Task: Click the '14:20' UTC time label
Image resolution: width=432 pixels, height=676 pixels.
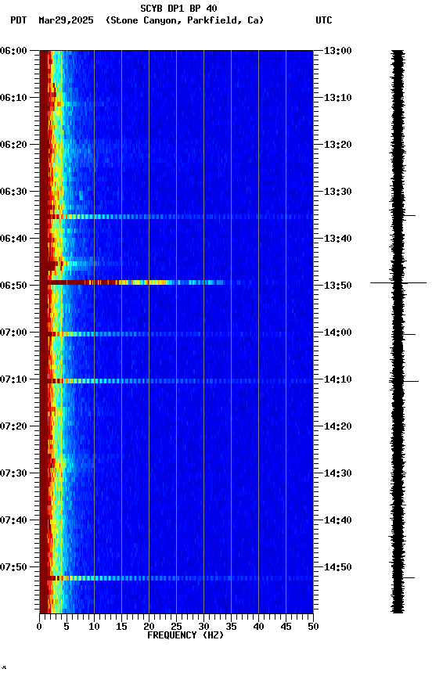Action: pyautogui.click(x=338, y=427)
